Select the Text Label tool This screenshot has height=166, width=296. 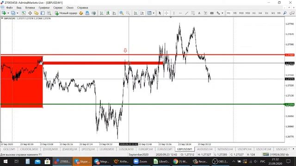[x=205, y=13]
